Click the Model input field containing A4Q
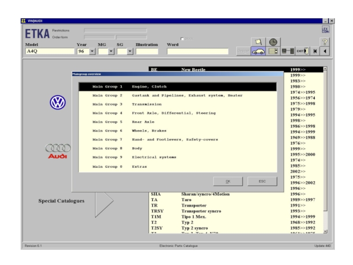The image size is (353, 265). (x=50, y=51)
